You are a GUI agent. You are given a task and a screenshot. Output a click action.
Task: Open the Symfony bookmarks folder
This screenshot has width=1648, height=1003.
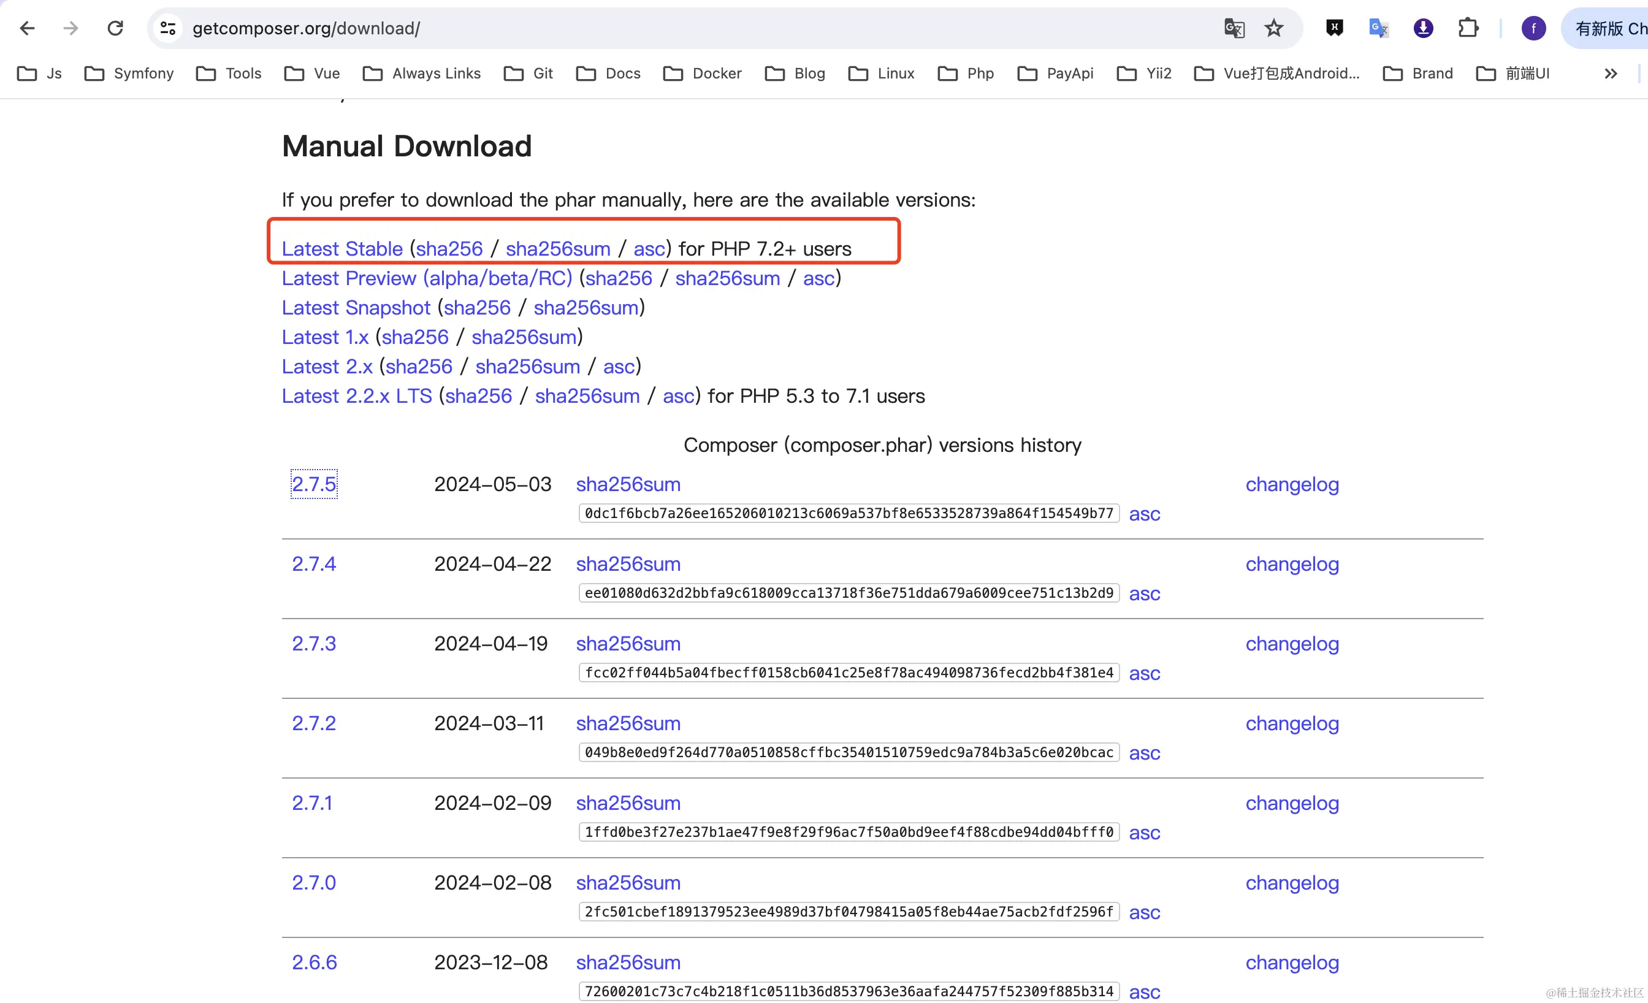coord(129,74)
